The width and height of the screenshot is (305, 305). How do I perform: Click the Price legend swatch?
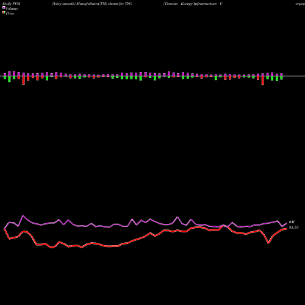tap(4, 13)
